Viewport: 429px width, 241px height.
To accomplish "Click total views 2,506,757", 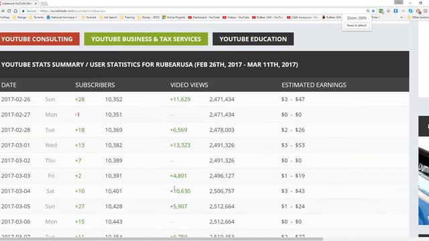I will (x=222, y=191).
